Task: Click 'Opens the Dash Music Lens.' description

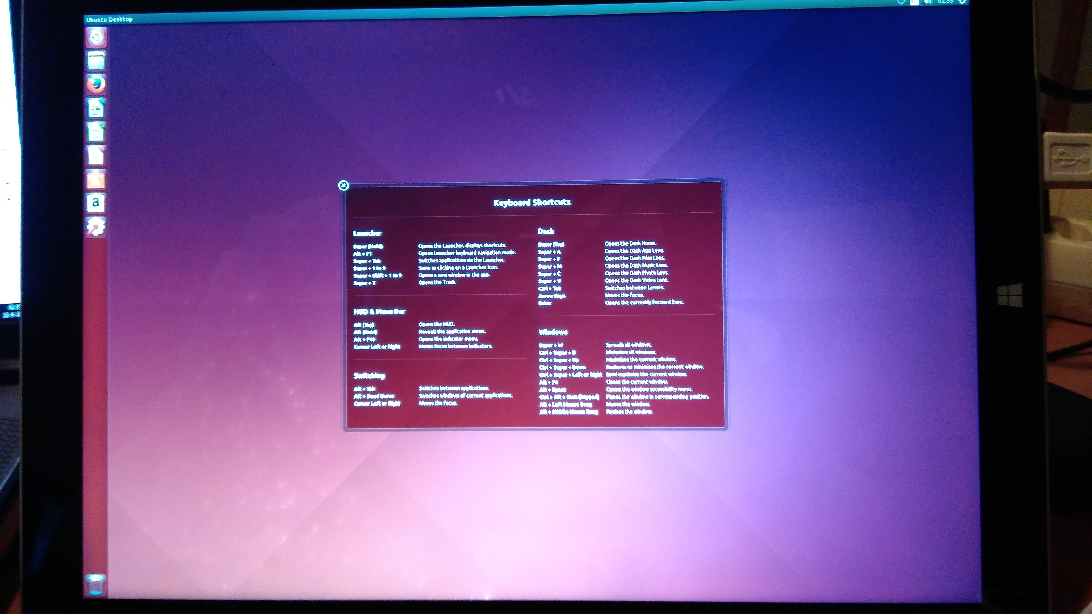Action: 636,266
